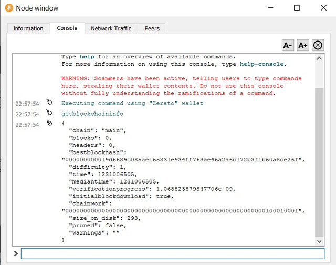Clear the console with the circled X
336x265 pixels.
(x=318, y=45)
